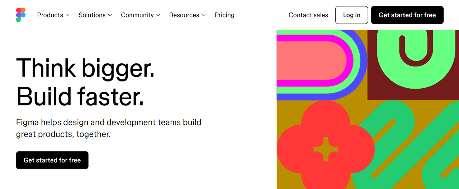Click the hero artwork image
Screen dimensions: 459x189
[x=368, y=109]
